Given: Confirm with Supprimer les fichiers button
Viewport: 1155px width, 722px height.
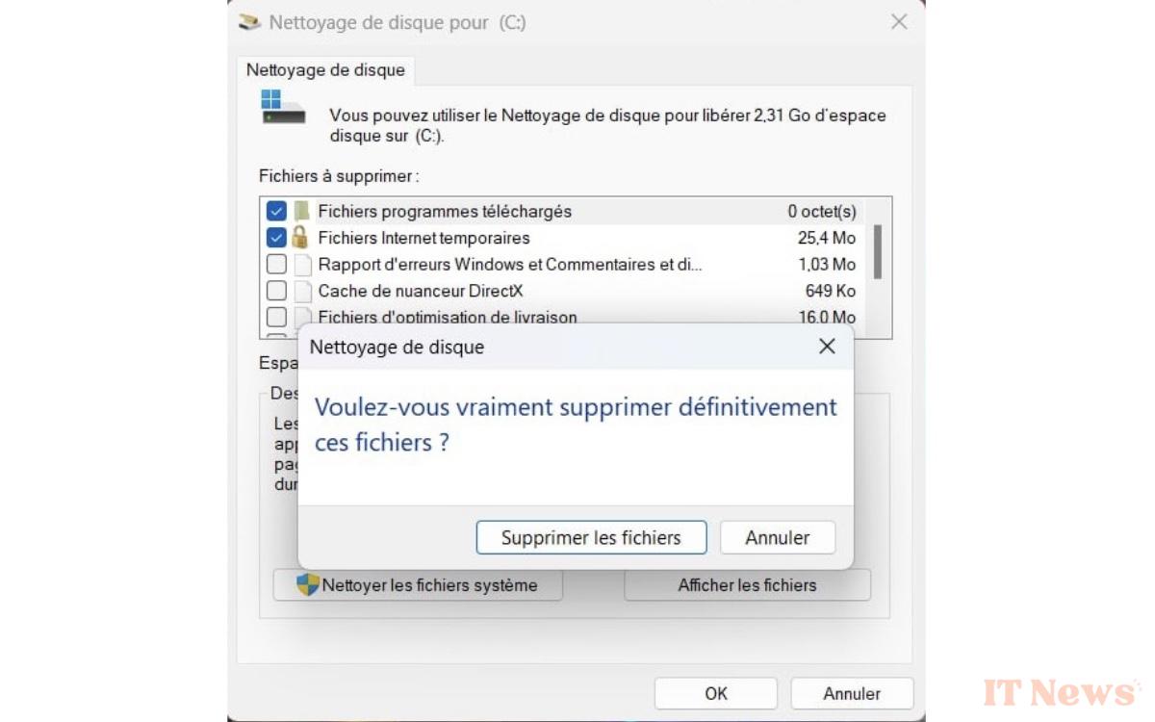Looking at the screenshot, I should pos(591,538).
